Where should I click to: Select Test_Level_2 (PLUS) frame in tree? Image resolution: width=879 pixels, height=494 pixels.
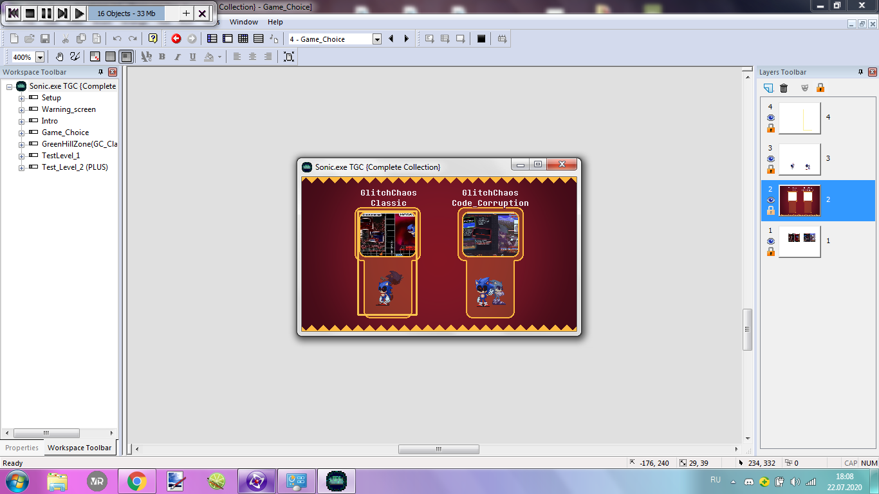75,167
